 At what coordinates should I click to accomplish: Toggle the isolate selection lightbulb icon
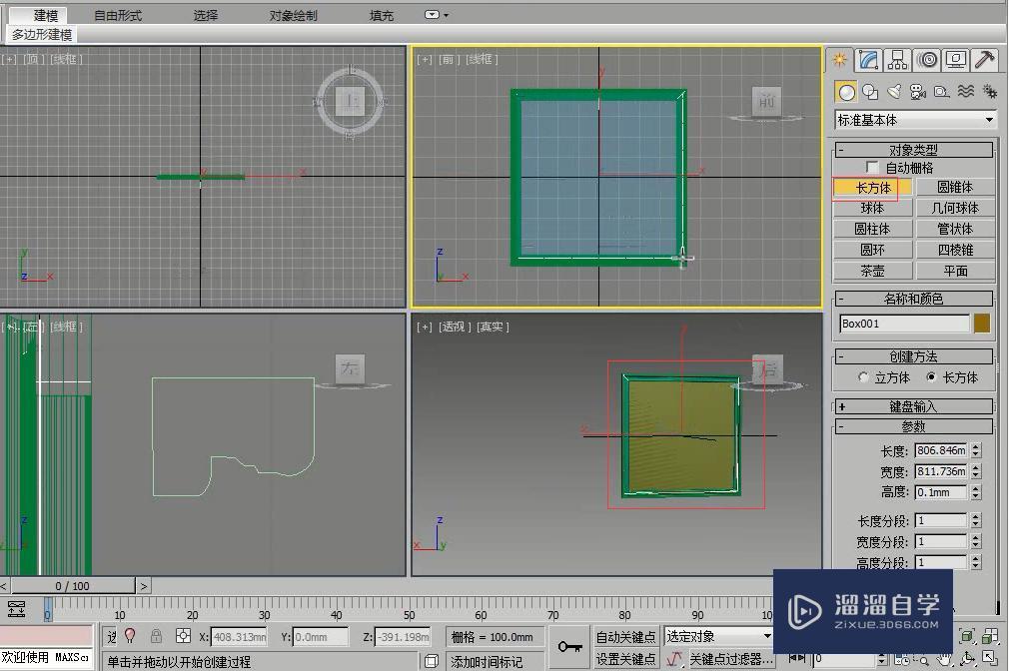click(131, 636)
